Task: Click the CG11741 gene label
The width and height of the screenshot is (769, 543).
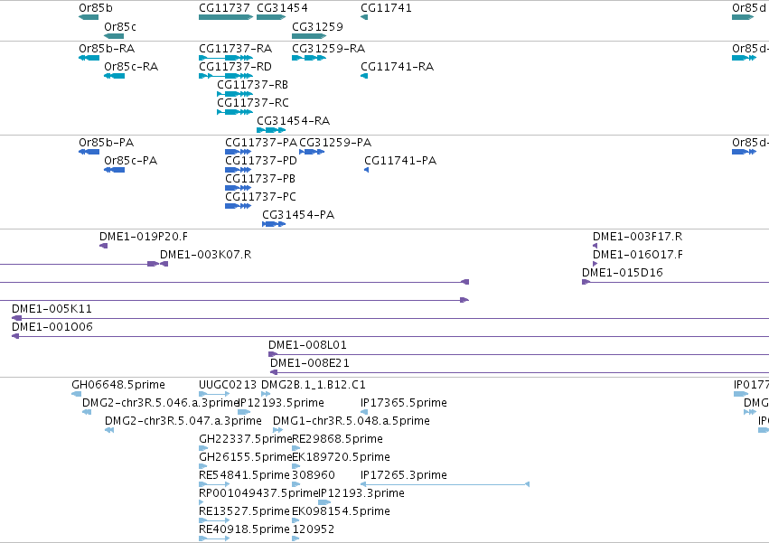Action: (387, 8)
